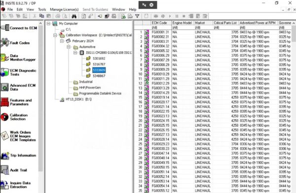
Task: Select ECM code FG80019.14 cell
Action: click(x=161, y=97)
